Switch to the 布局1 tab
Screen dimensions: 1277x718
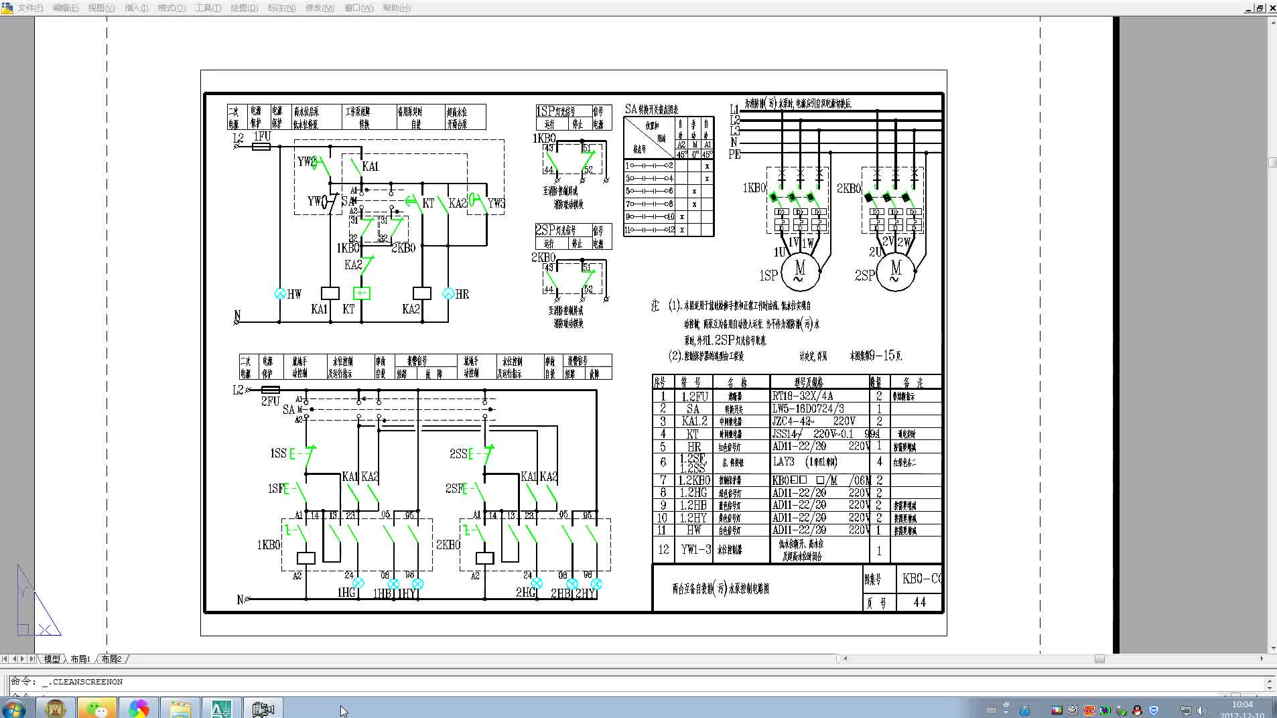coord(80,659)
